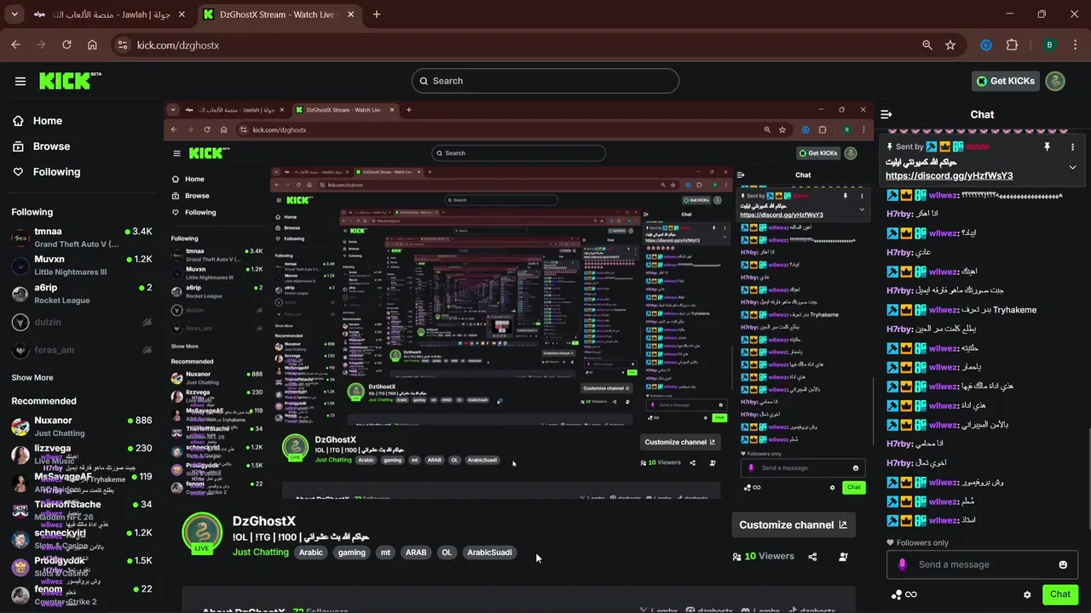1091x613 pixels.
Task: Click the 10 Viewers count text
Action: pyautogui.click(x=770, y=557)
